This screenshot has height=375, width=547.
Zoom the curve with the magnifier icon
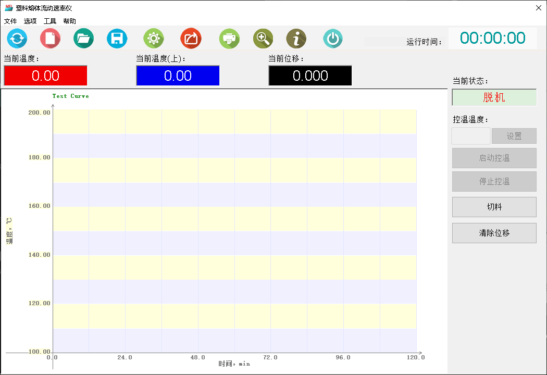click(x=263, y=39)
